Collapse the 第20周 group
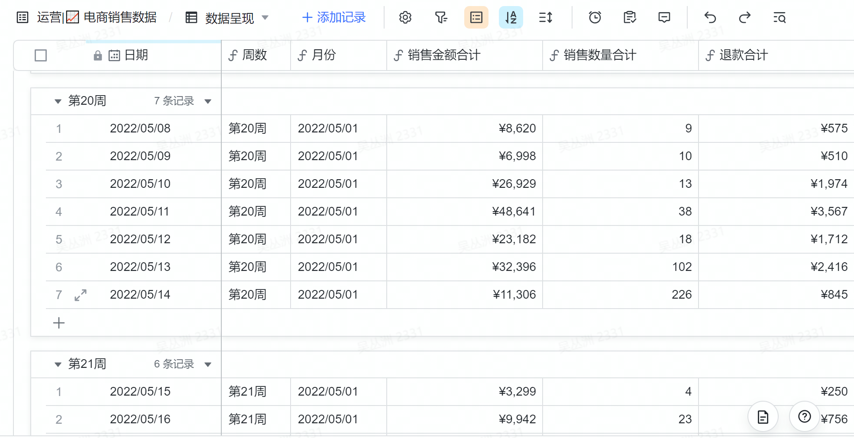 (58, 101)
